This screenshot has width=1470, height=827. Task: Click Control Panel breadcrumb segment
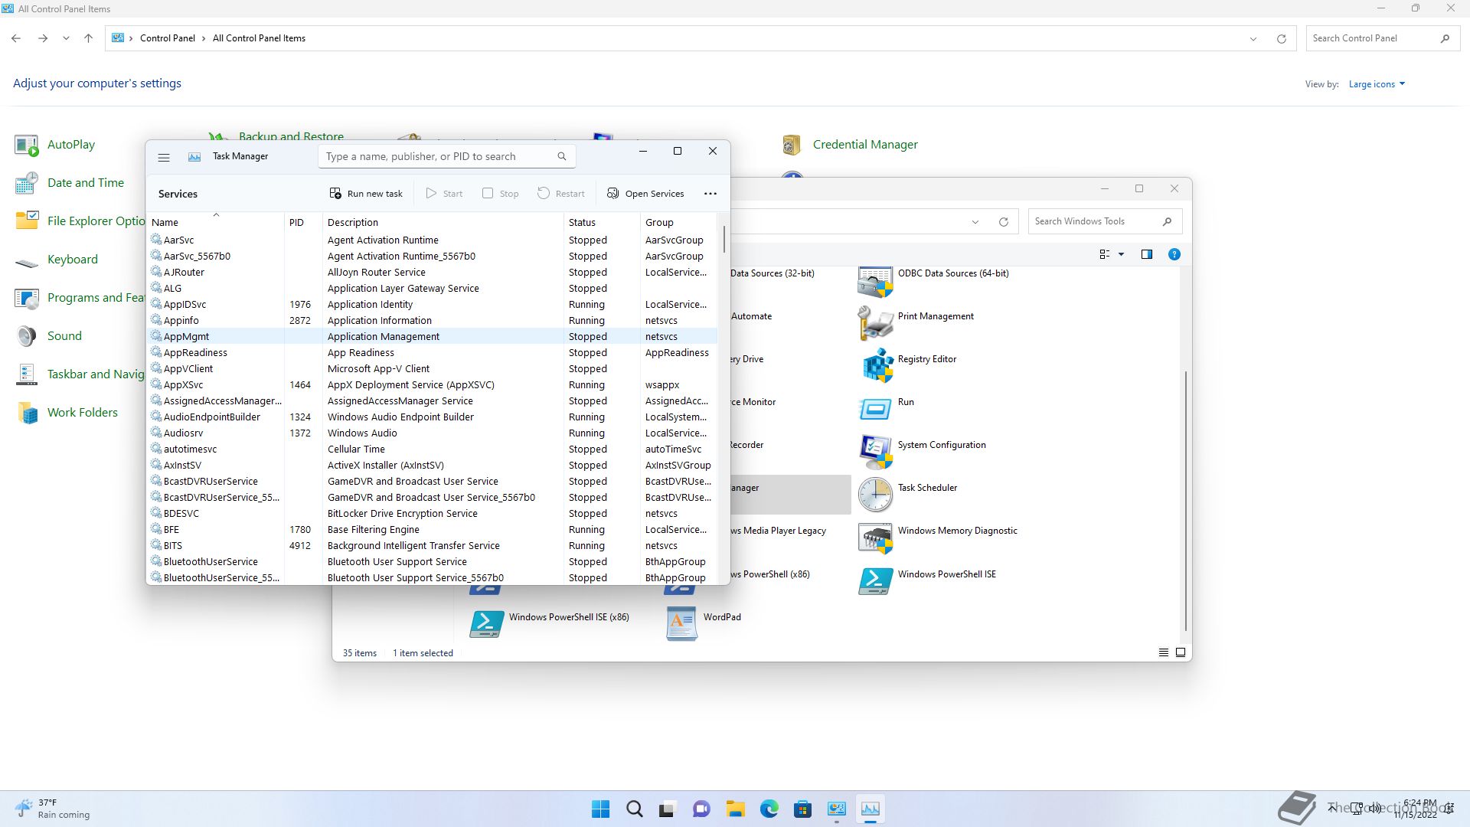(x=167, y=38)
